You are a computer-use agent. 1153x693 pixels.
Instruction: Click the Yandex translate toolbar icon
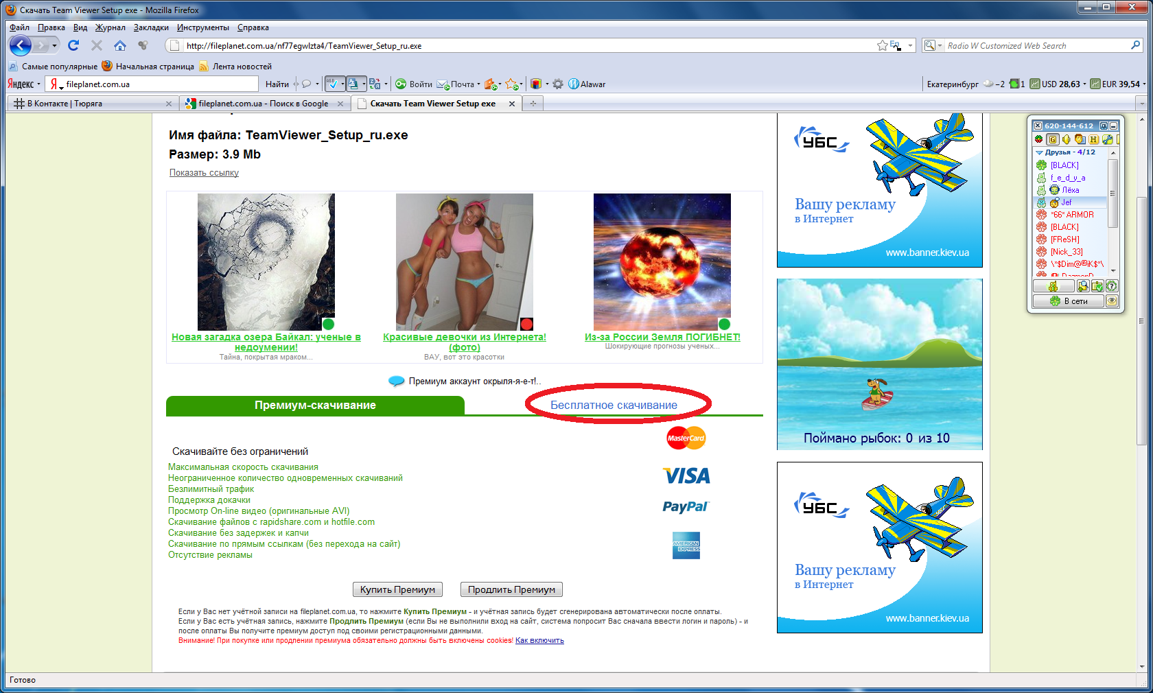(x=375, y=84)
